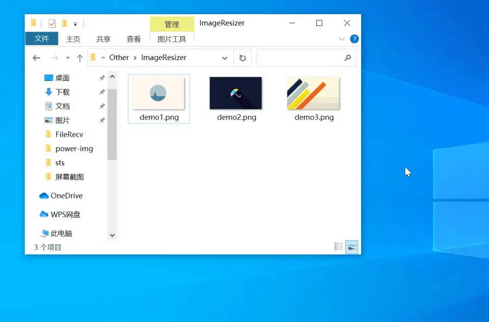The width and height of the screenshot is (489, 322).
Task: Open the 图片工具 ribbon tab
Action: click(x=172, y=39)
